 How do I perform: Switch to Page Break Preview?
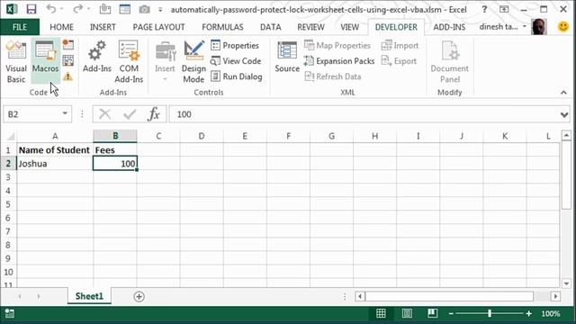coord(432,313)
